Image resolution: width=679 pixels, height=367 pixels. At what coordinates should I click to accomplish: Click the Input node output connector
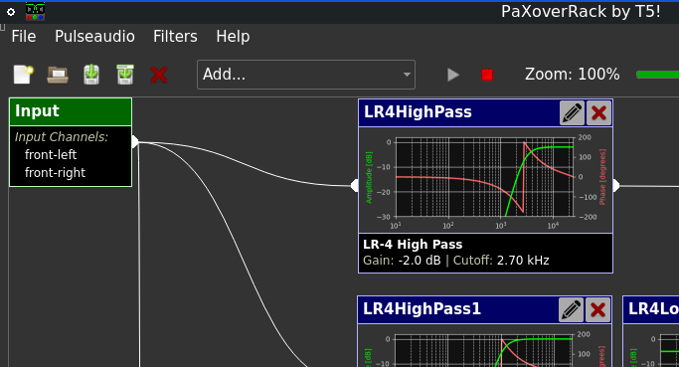pos(134,141)
